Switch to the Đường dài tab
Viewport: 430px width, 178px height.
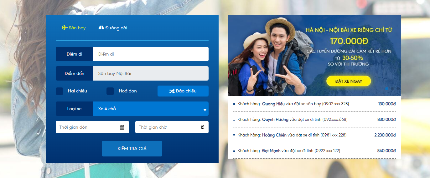click(x=113, y=28)
